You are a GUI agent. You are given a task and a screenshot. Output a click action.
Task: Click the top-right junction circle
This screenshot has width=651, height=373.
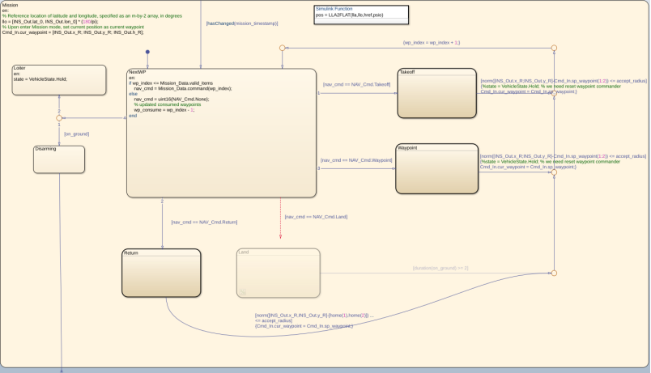coord(554,48)
